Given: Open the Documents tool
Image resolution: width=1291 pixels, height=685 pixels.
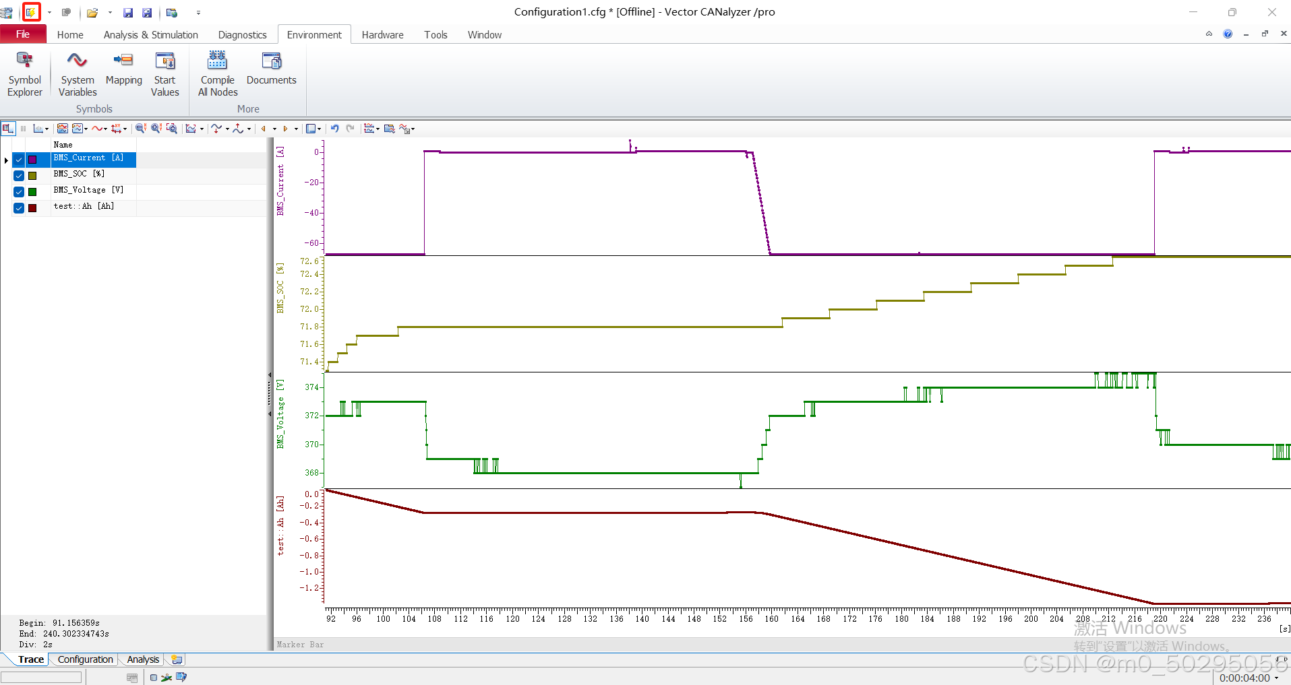Looking at the screenshot, I should (x=272, y=69).
